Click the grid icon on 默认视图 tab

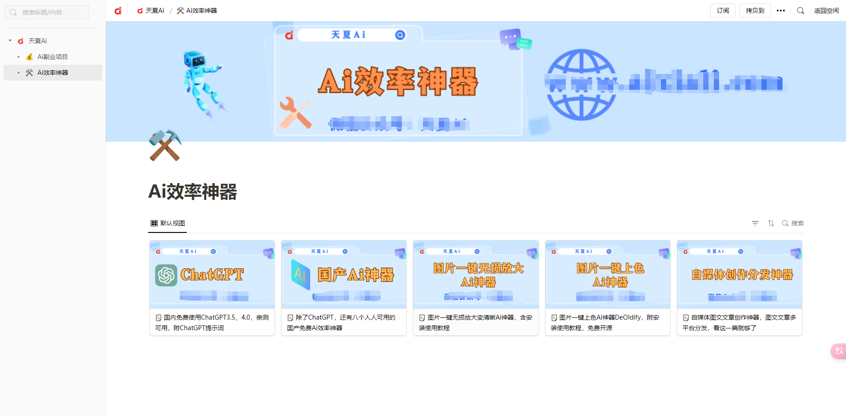click(x=154, y=223)
